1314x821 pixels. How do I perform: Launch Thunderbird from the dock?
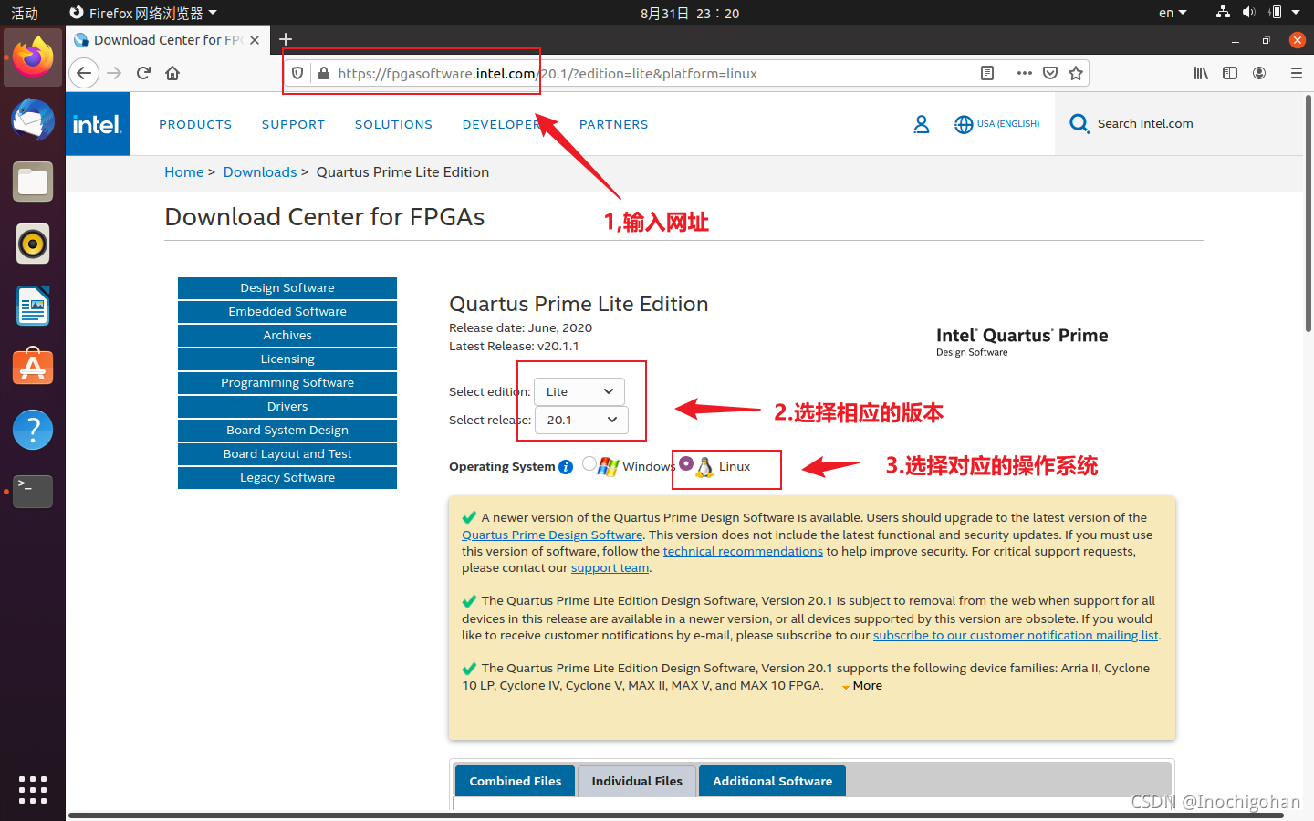pos(33,120)
